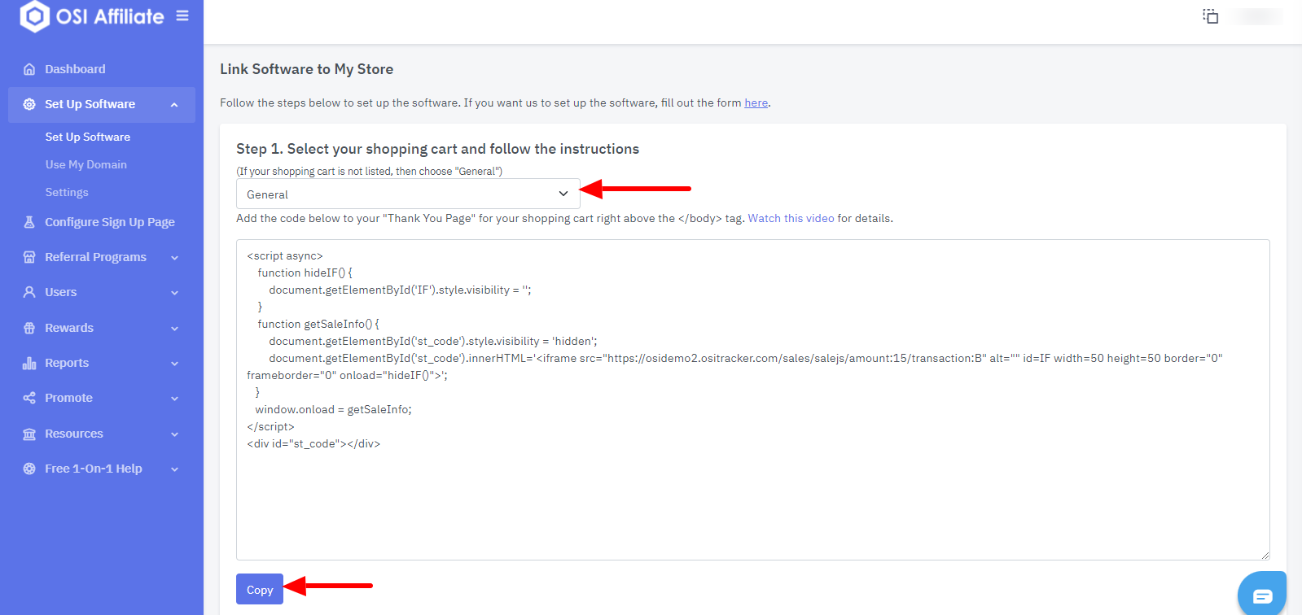Expand the Resources submenu chevron
Viewport: 1302px width, 615px height.
pyautogui.click(x=174, y=434)
